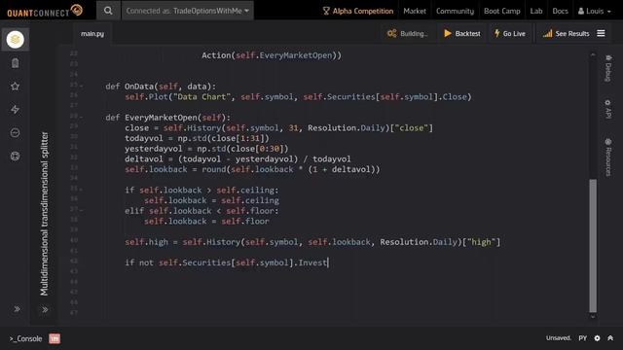Click the todayvol assignment code line

[x=197, y=138]
